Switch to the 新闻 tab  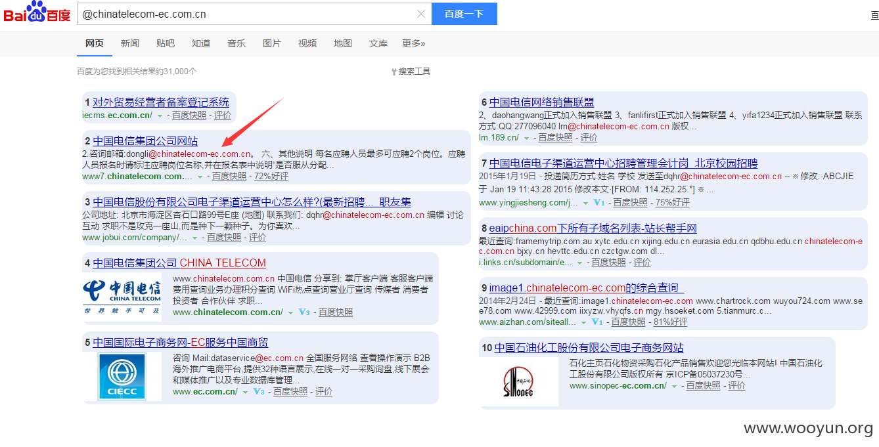[130, 43]
